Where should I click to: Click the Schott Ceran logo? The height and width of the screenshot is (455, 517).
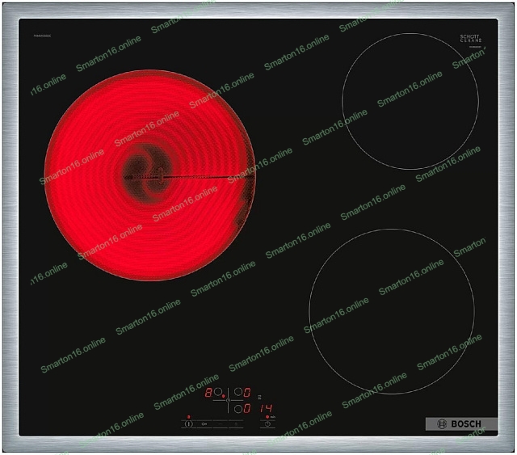[470, 40]
